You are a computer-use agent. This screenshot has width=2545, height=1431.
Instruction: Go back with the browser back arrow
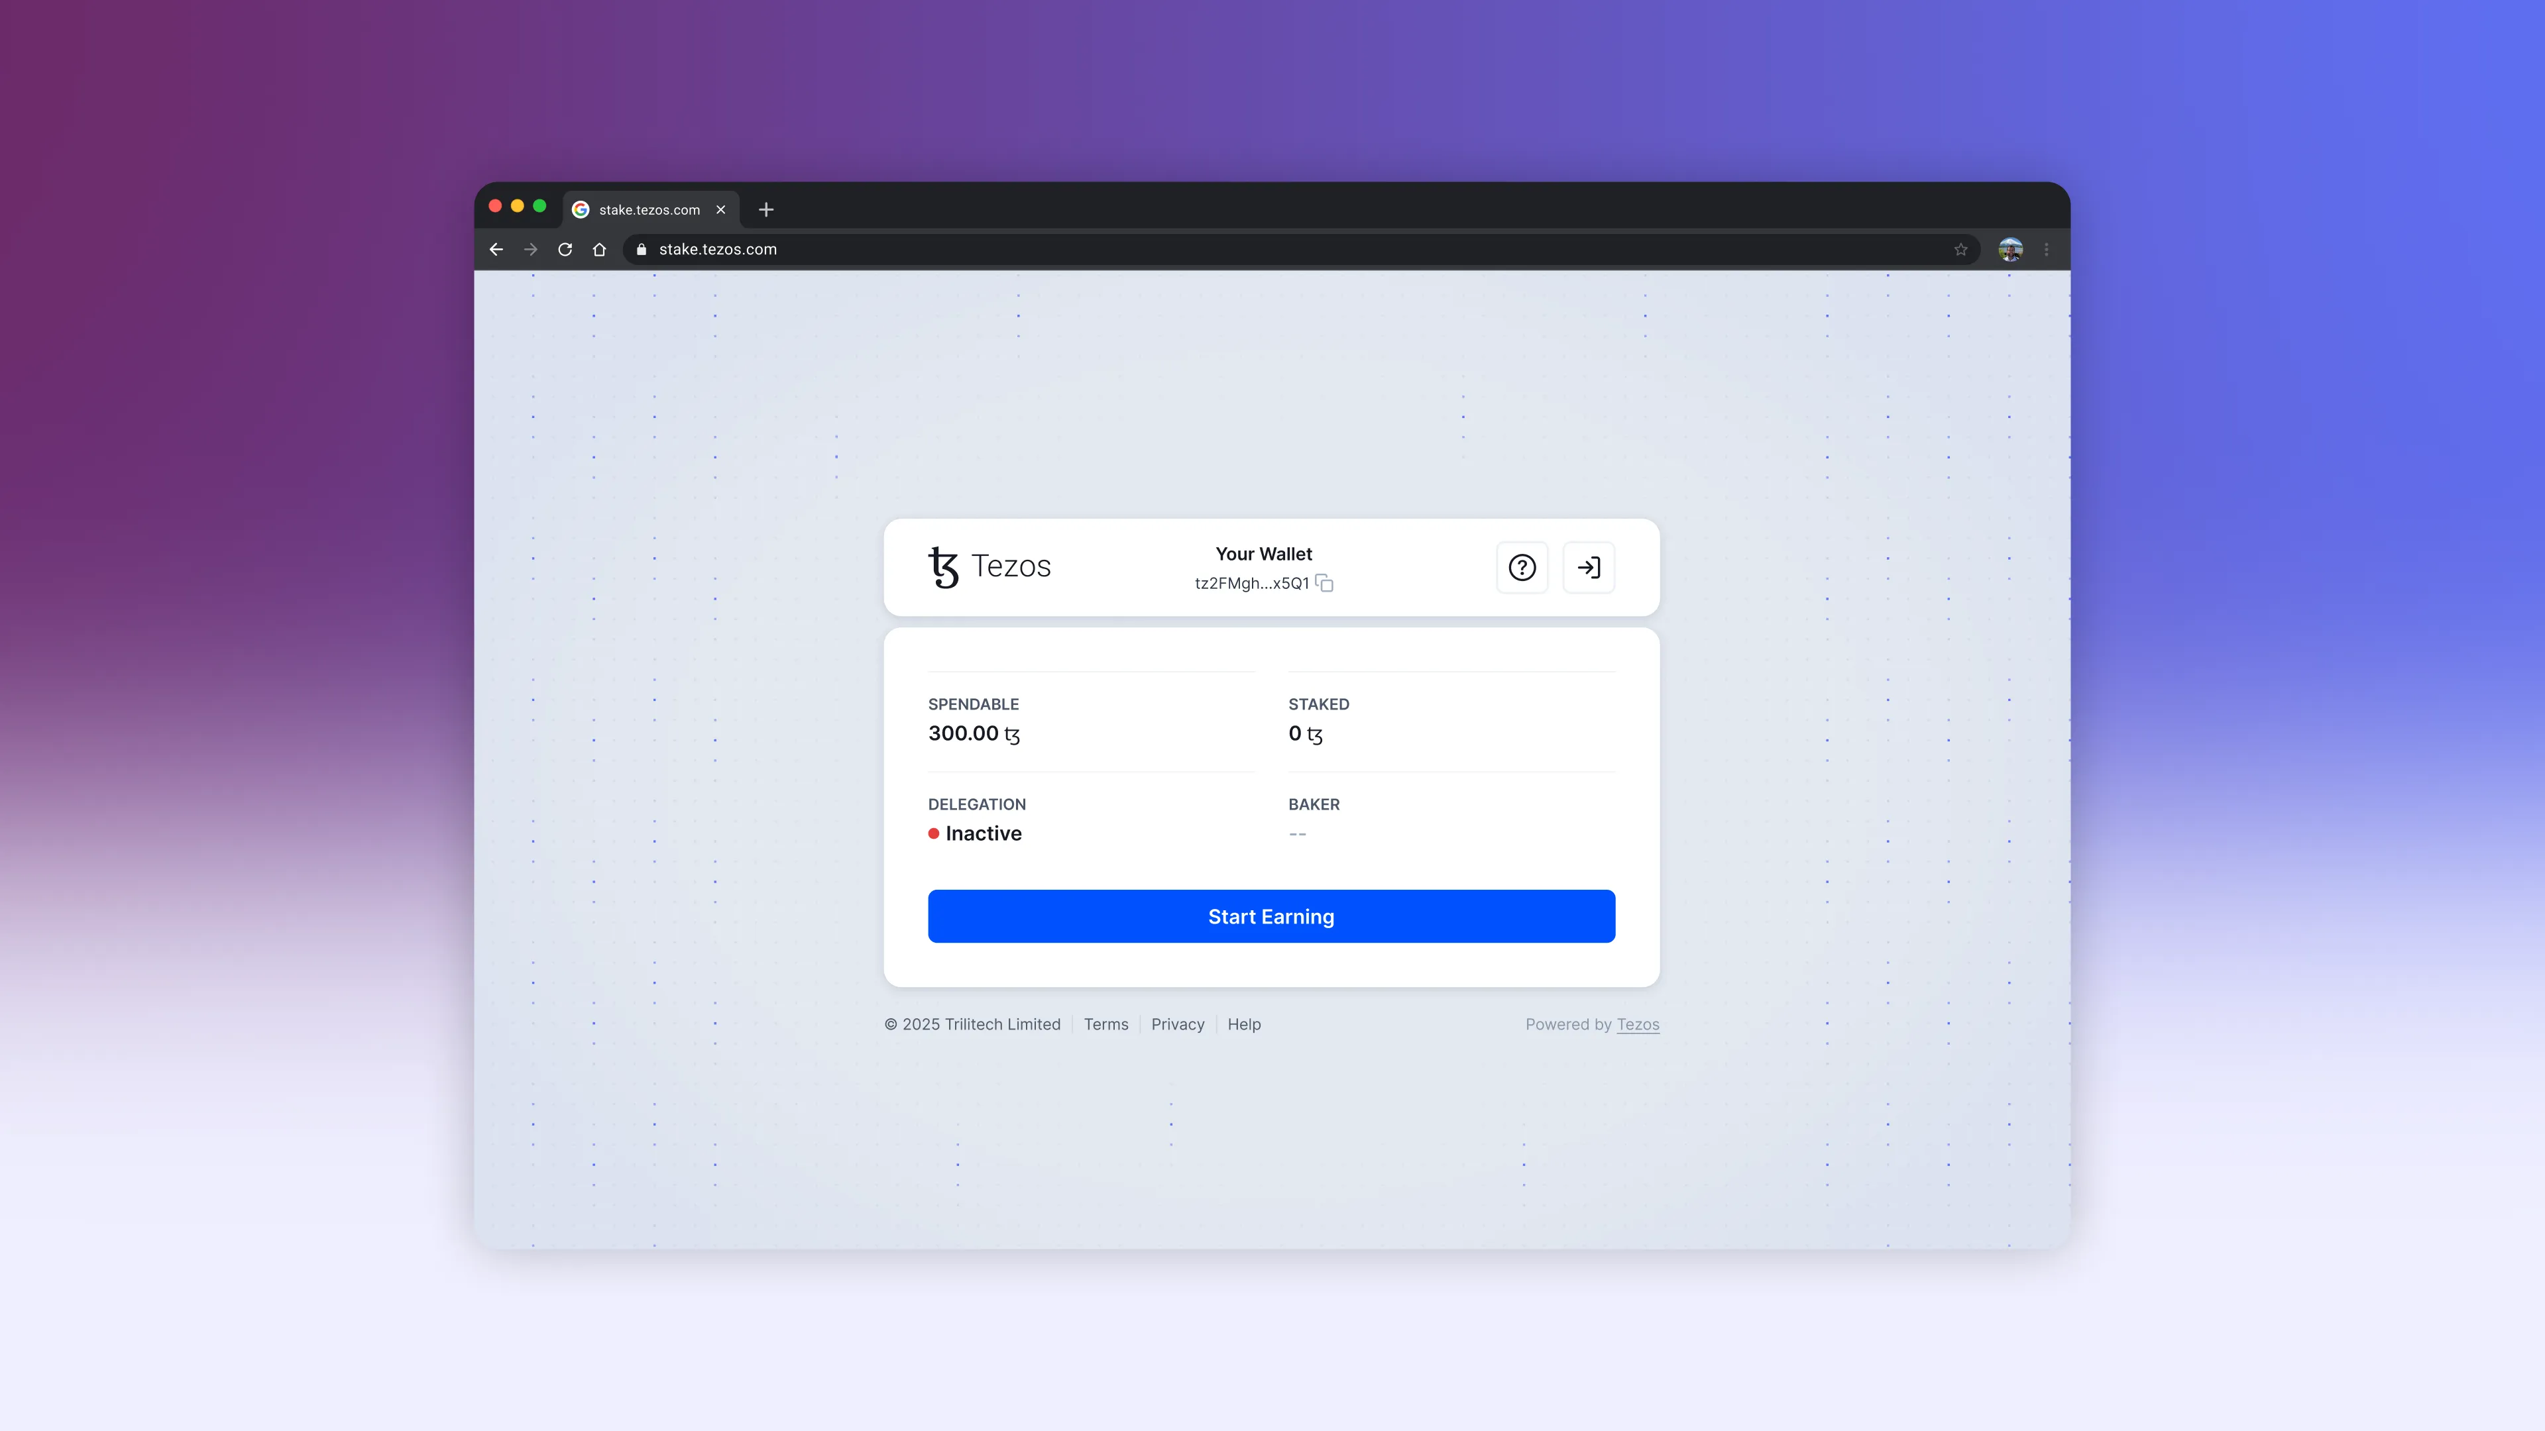coord(496,250)
